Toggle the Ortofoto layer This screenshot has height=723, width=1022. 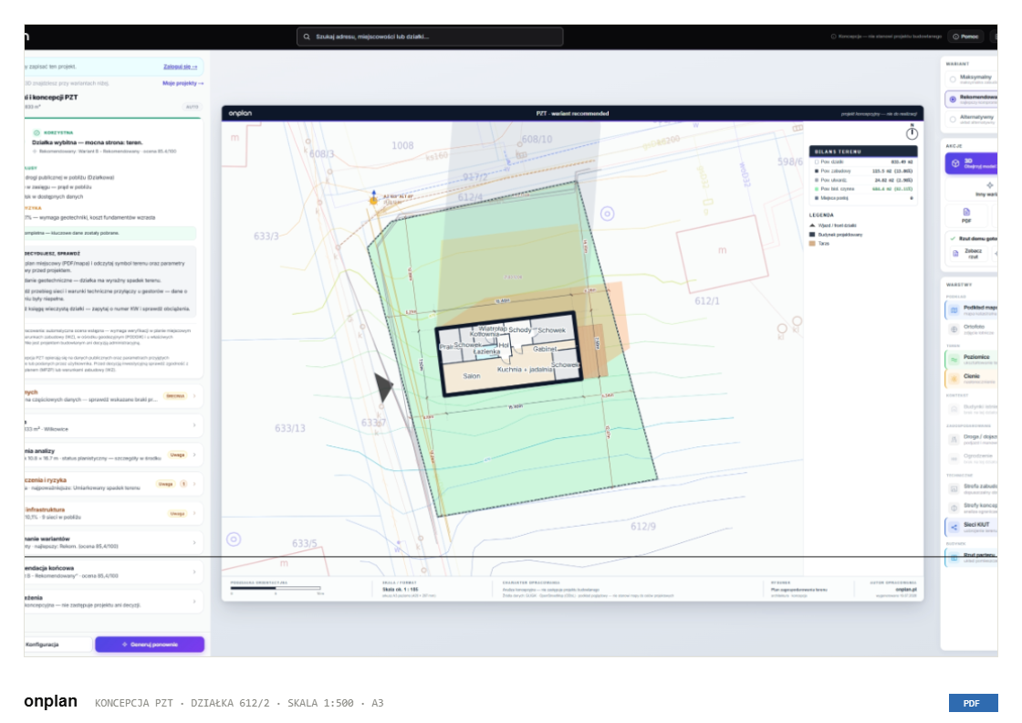pos(971,330)
